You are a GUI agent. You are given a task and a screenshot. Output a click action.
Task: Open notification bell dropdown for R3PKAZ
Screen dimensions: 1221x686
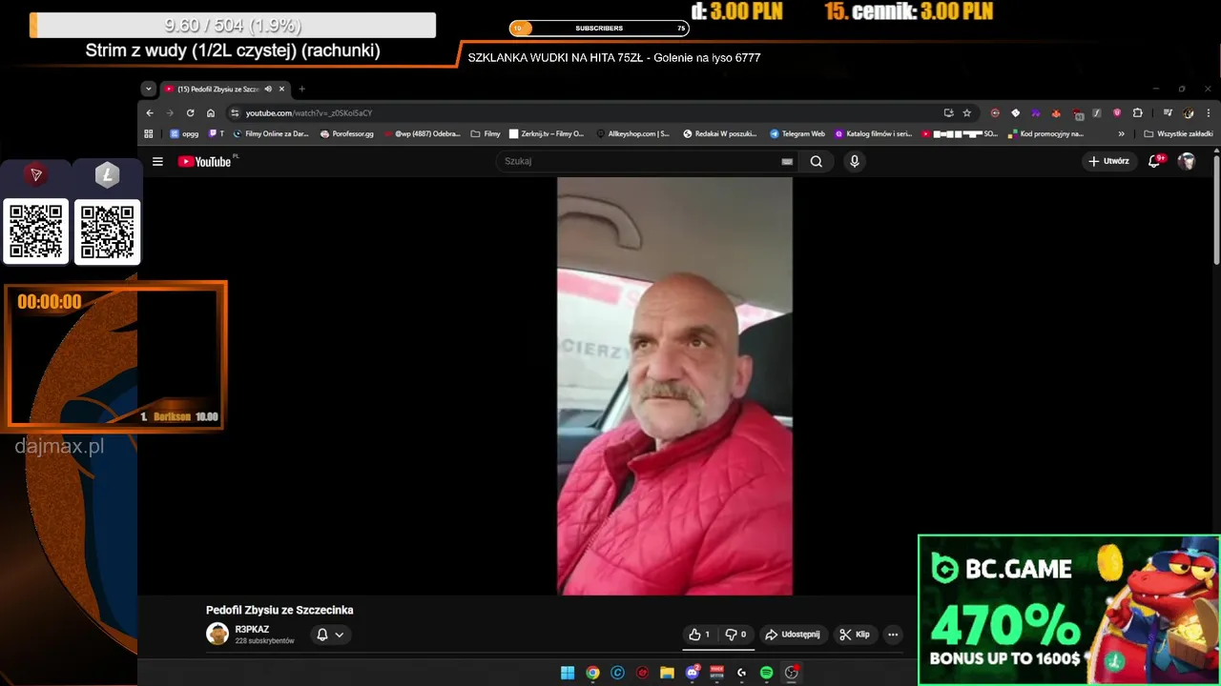[330, 635]
